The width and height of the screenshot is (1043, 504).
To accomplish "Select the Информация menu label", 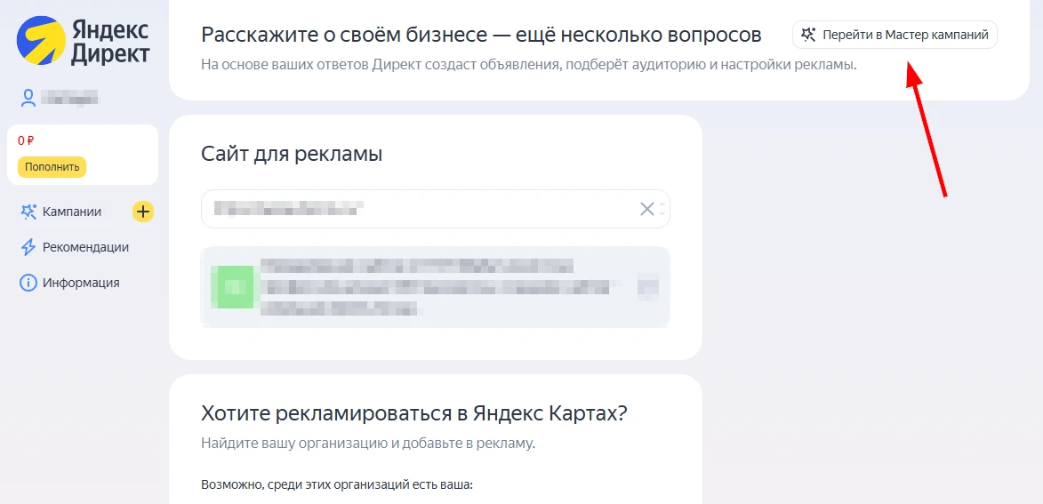I will tap(81, 283).
